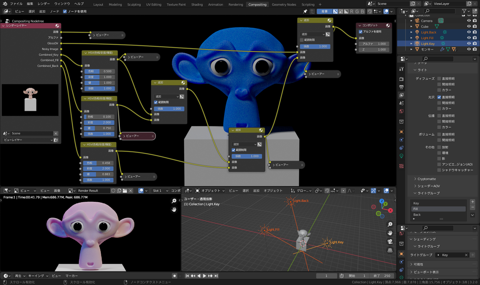The height and width of the screenshot is (285, 480).
Task: Jump to the end frame button
Action: tap(216, 276)
